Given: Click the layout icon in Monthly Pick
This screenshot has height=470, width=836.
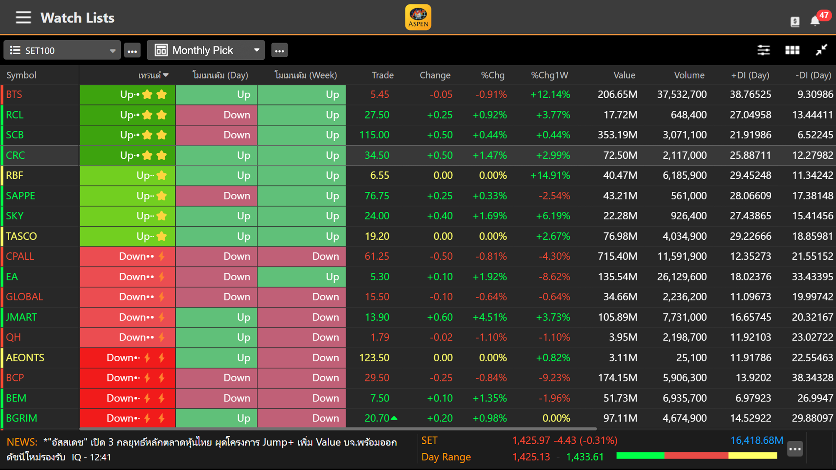Looking at the screenshot, I should pos(161,50).
